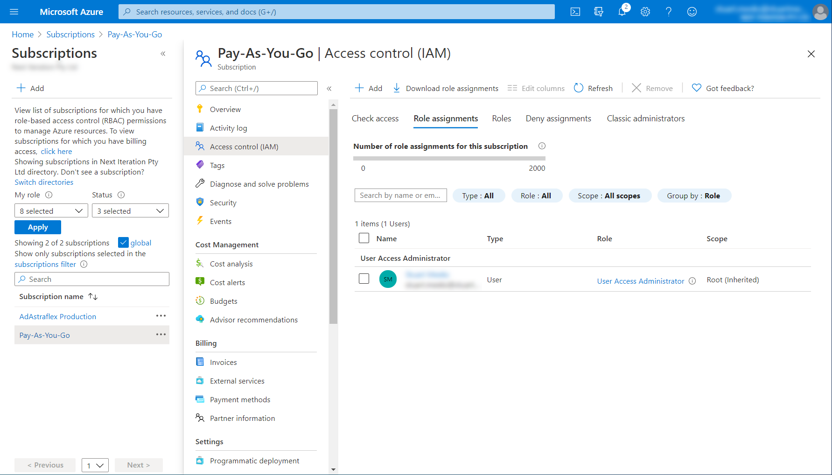Click the Refresh icon in toolbar

point(579,88)
